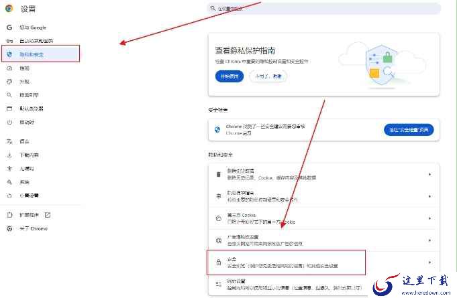The height and width of the screenshot is (298, 457).
Task: Open the reset settings sidebar item
Action: 29,196
